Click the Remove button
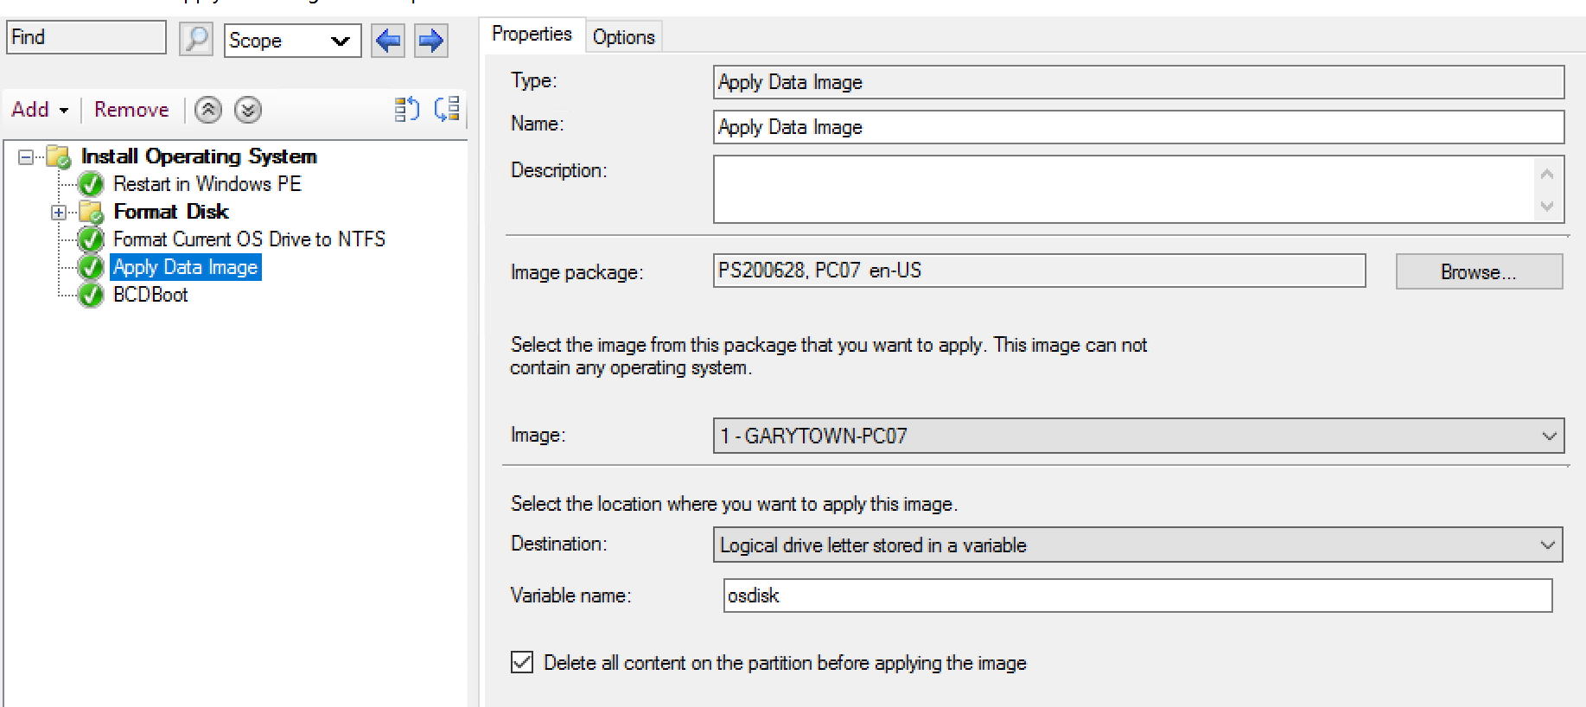 pos(131,110)
